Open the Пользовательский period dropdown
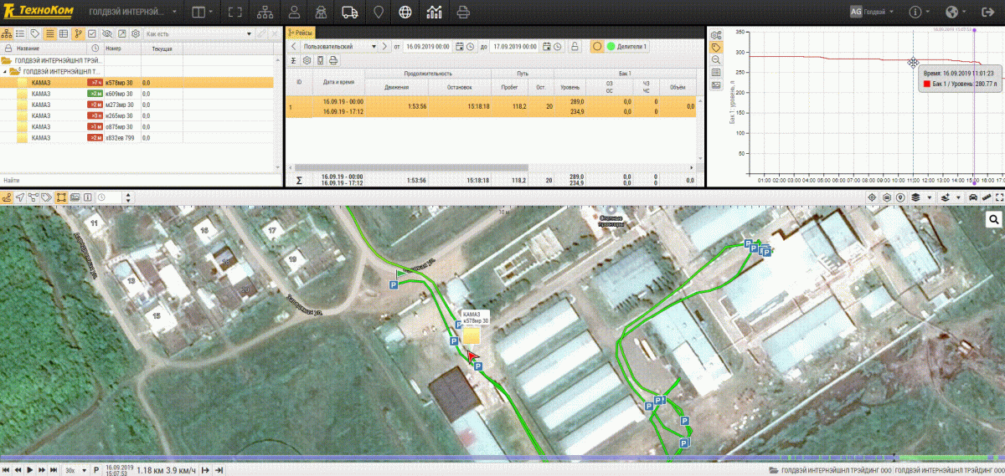1005x476 pixels. coord(341,47)
